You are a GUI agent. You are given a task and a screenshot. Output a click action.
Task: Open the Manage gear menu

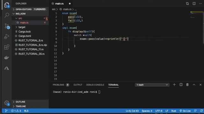(x=7, y=103)
